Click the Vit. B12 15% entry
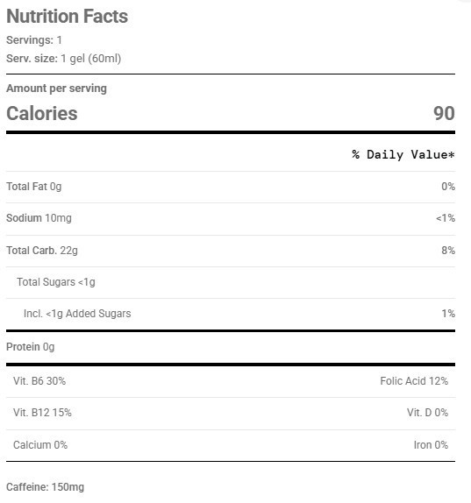The image size is (471, 503). 42,413
